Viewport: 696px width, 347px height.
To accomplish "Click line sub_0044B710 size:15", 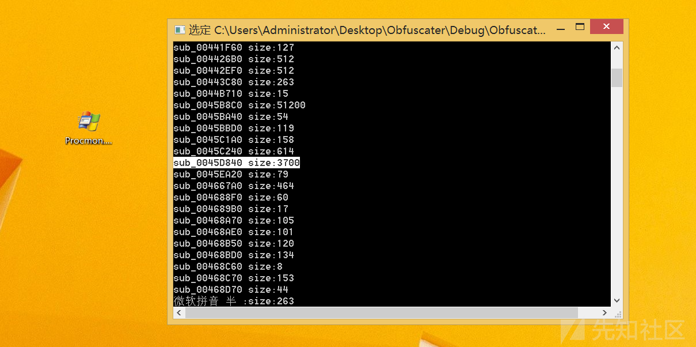I will point(231,93).
